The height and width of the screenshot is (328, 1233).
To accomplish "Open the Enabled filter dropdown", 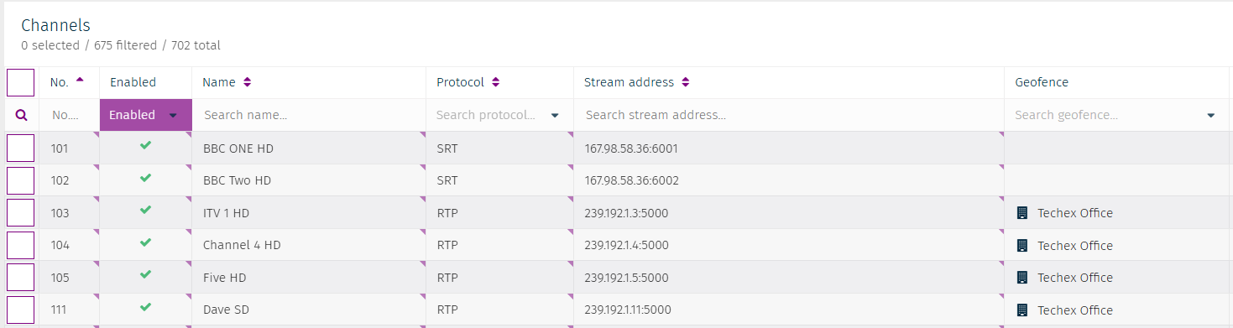I will [x=146, y=115].
